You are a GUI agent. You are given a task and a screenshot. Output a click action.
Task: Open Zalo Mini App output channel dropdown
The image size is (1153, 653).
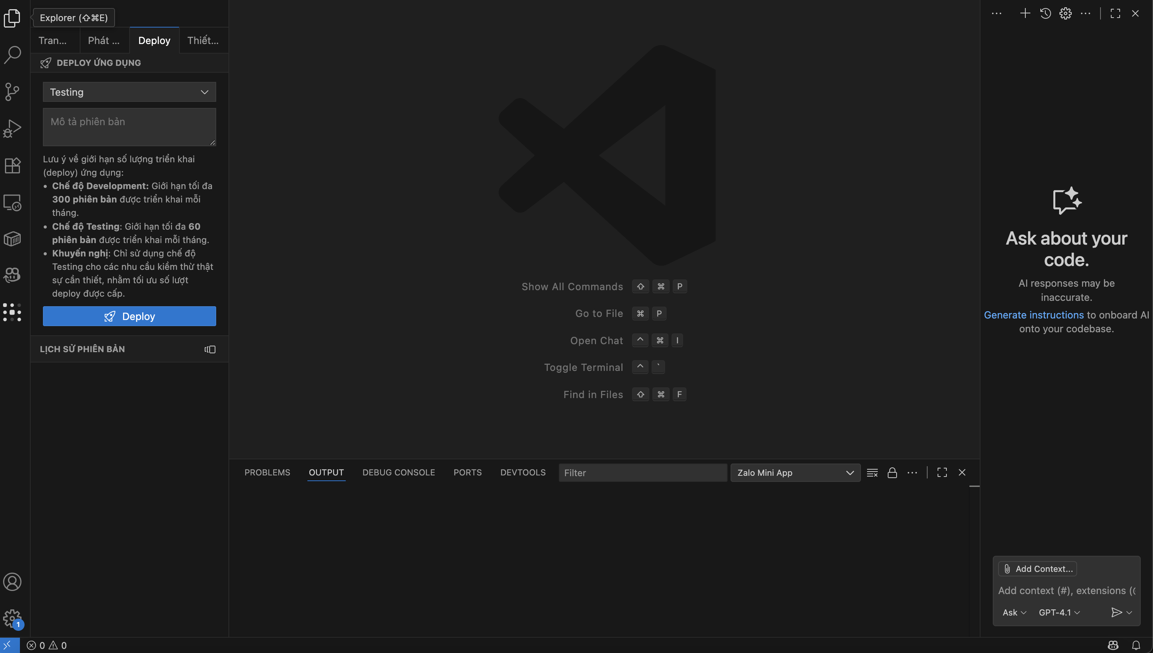(795, 473)
